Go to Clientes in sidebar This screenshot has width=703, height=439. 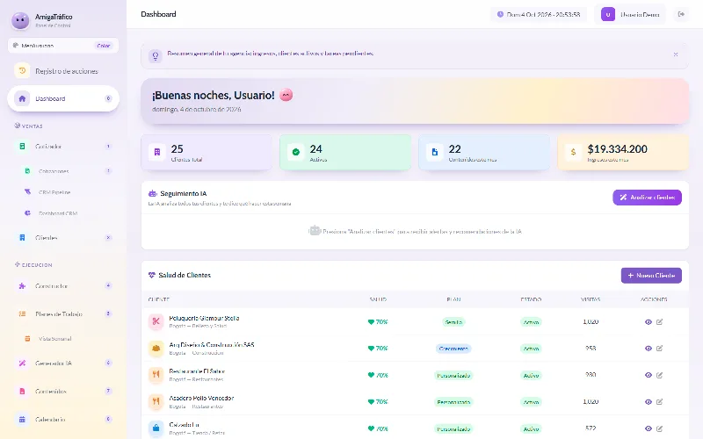pyautogui.click(x=63, y=237)
